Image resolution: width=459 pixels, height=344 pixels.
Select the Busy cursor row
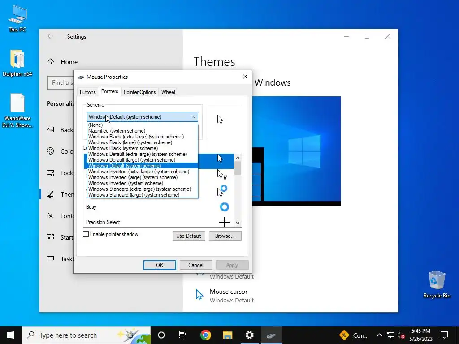click(159, 207)
